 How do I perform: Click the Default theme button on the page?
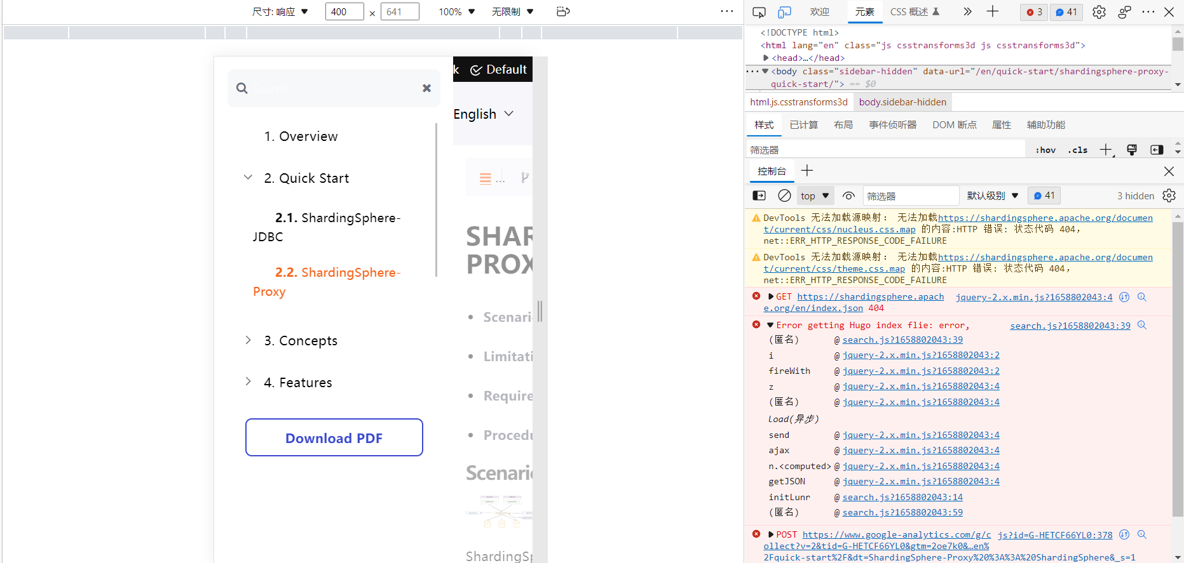499,70
